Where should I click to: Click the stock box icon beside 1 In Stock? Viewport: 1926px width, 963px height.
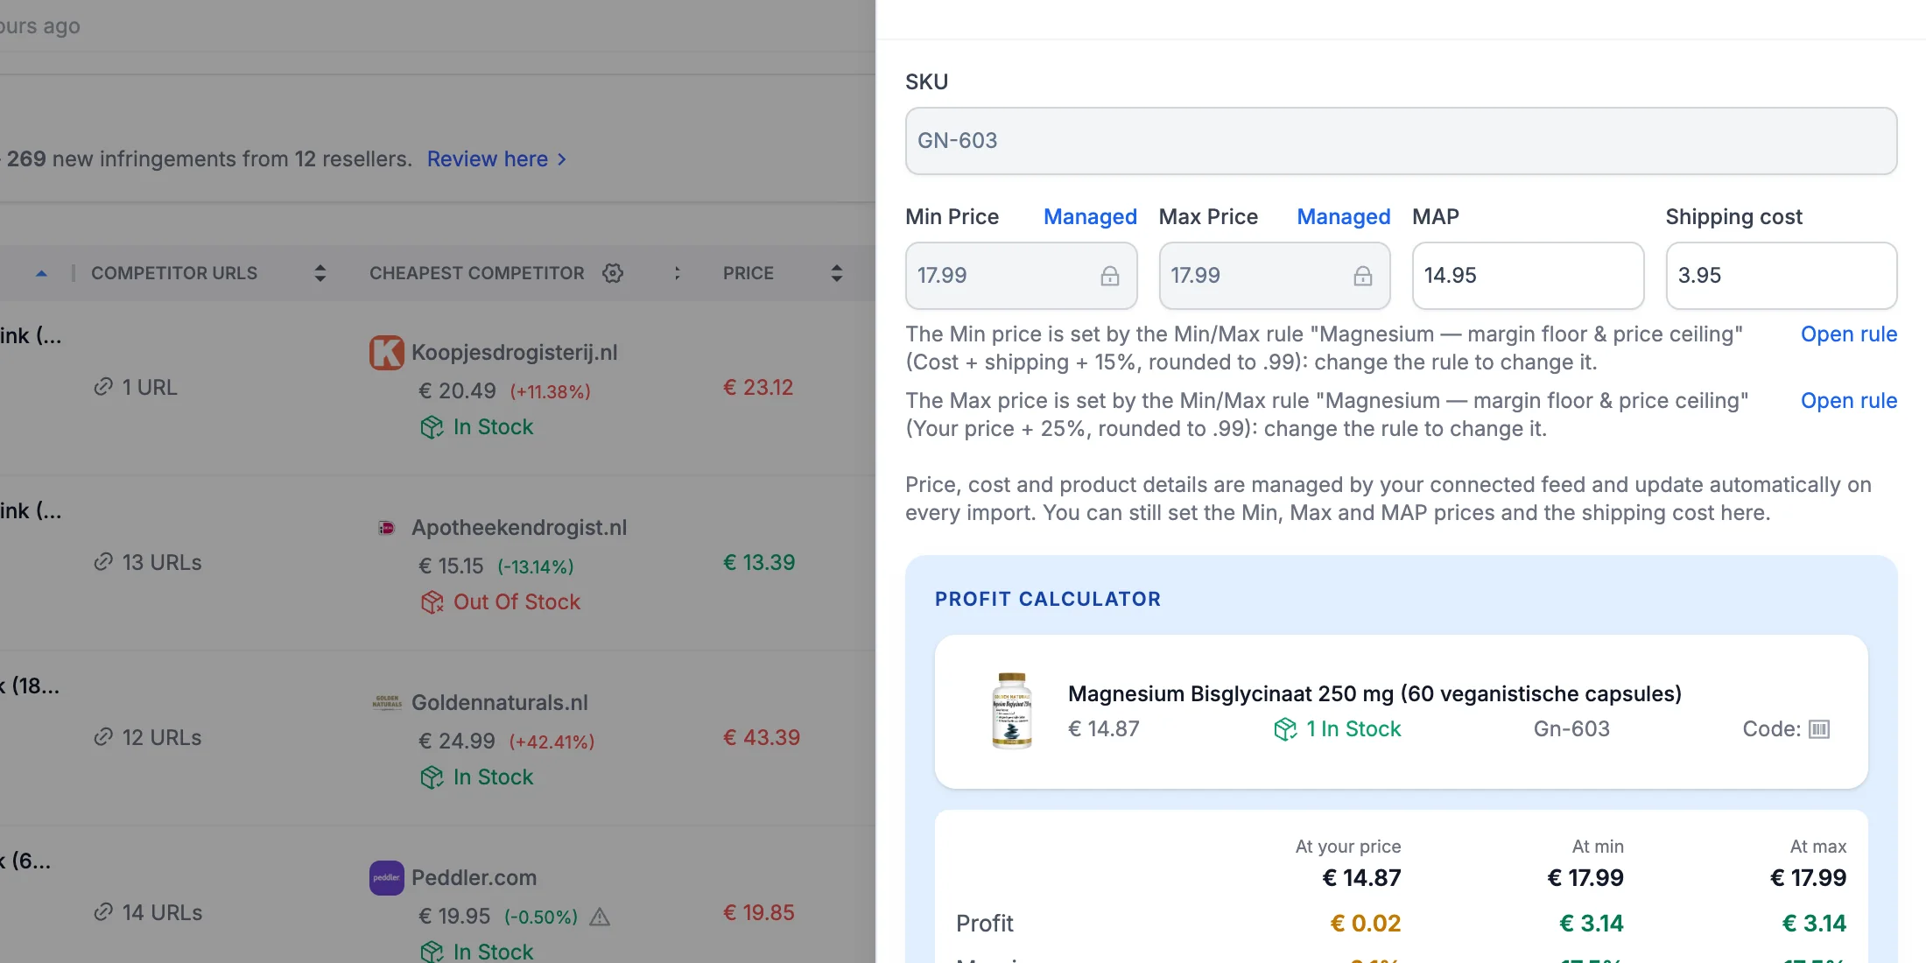click(x=1285, y=729)
